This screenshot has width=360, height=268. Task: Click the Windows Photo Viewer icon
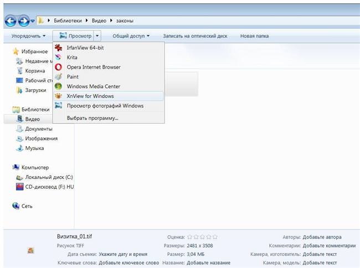(58, 106)
